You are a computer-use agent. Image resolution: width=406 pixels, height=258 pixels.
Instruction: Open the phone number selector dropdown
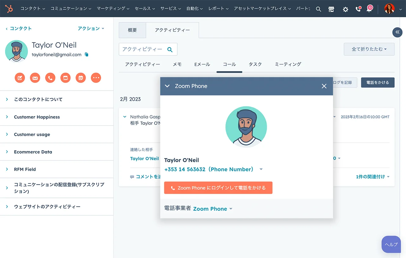(261, 169)
